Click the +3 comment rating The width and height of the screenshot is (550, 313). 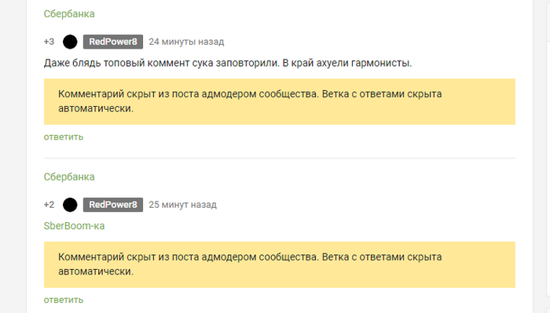pos(49,42)
